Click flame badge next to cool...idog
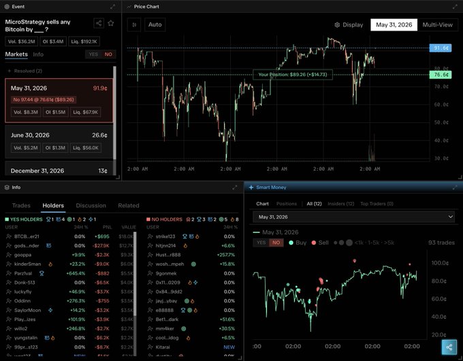The width and height of the screenshot is (463, 361). 188,338
